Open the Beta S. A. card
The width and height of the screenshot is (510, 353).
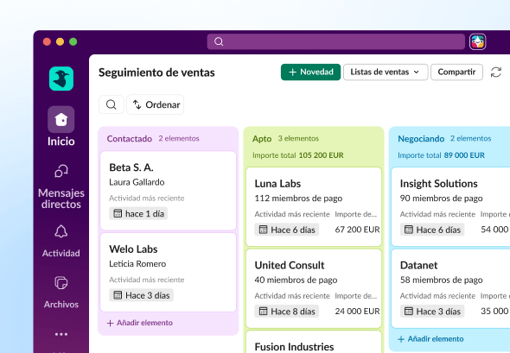click(169, 191)
